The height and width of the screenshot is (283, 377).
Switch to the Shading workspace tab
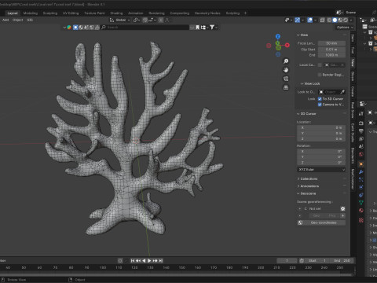pos(116,13)
